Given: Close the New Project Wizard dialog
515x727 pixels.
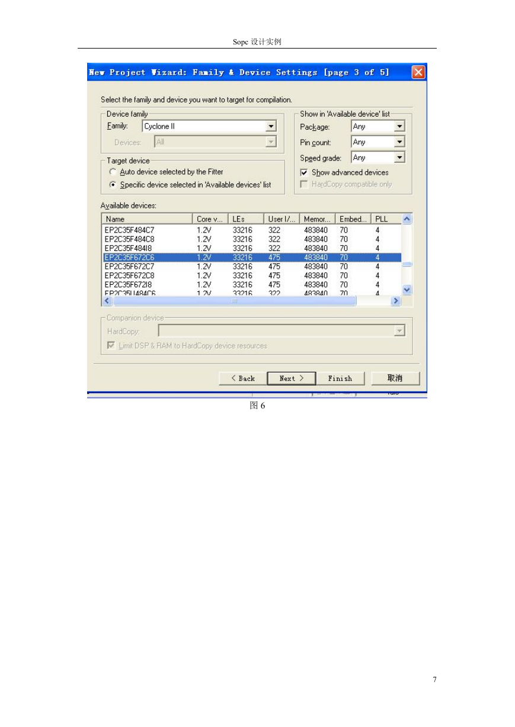Looking at the screenshot, I should [x=418, y=72].
